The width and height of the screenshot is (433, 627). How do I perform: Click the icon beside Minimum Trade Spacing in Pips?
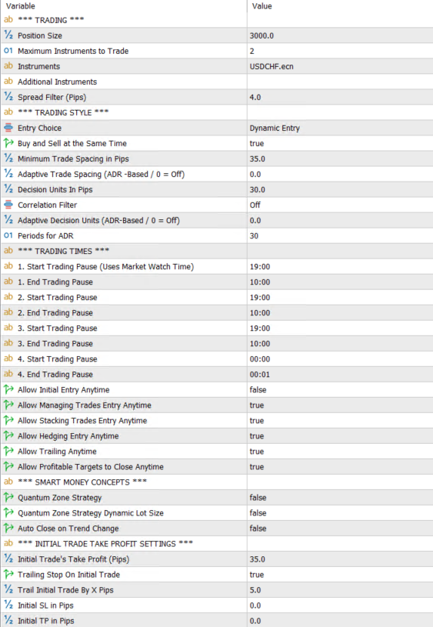pos(8,158)
